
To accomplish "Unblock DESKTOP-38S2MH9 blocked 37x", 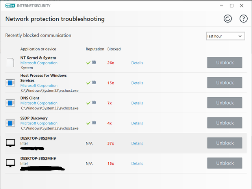I will point(225,143).
